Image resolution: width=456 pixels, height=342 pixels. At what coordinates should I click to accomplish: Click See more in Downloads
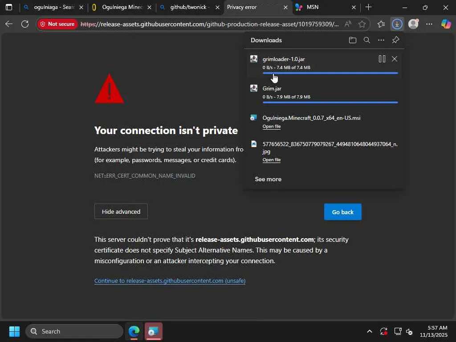coord(268,179)
